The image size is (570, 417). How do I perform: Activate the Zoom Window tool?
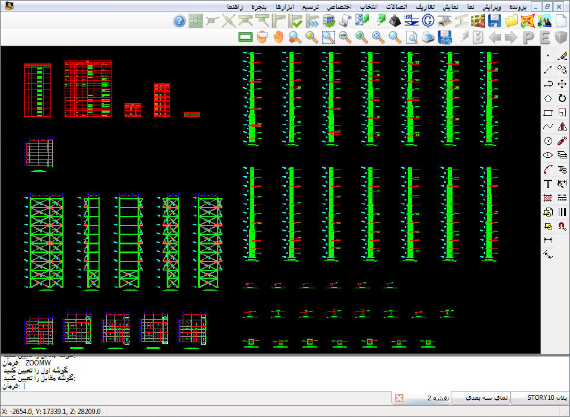(x=328, y=37)
